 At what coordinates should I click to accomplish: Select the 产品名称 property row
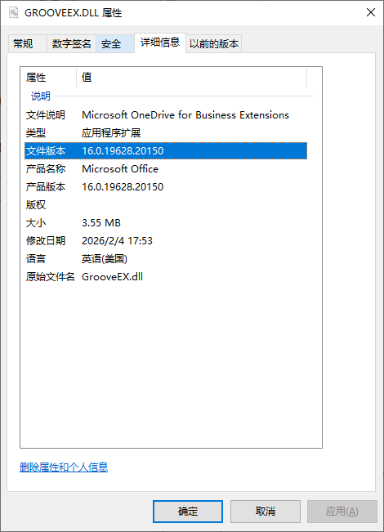click(166, 169)
